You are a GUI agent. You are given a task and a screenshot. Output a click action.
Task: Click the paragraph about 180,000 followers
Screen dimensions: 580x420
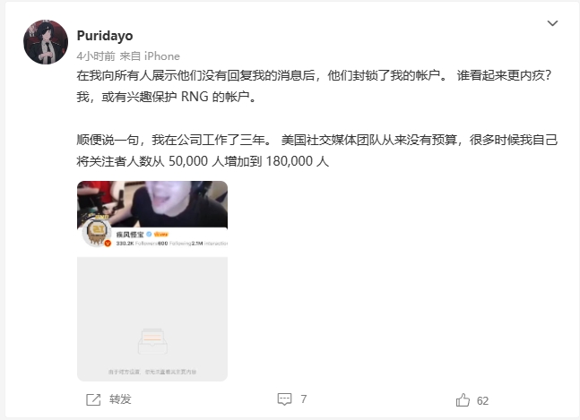click(x=317, y=150)
